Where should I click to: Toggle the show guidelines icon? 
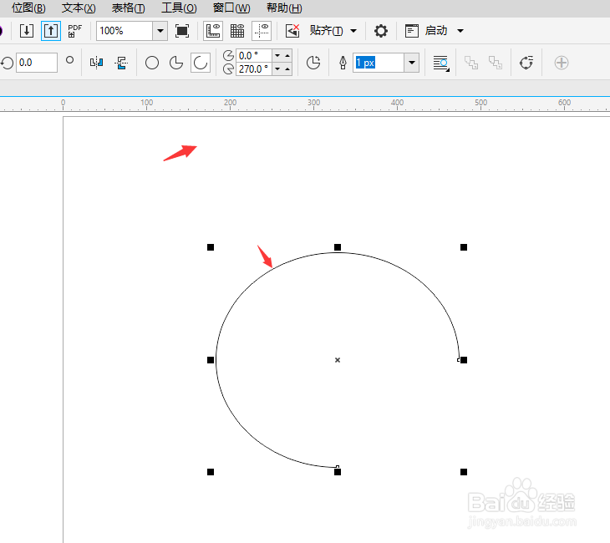[x=262, y=31]
